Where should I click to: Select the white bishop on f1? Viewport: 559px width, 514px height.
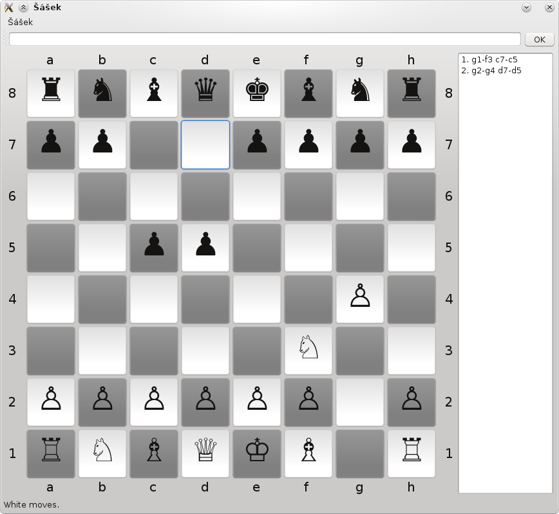pos(308,454)
